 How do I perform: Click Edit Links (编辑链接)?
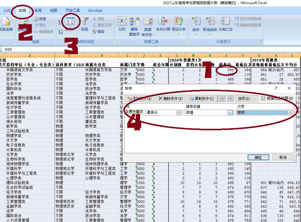pyautogui.click(x=43, y=32)
